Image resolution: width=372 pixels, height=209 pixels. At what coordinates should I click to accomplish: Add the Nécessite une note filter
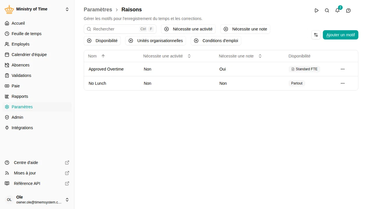point(245,29)
